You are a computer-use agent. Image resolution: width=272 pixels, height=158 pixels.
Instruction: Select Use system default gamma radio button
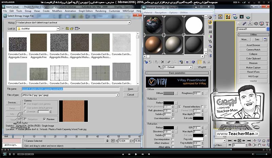tap(25, 108)
